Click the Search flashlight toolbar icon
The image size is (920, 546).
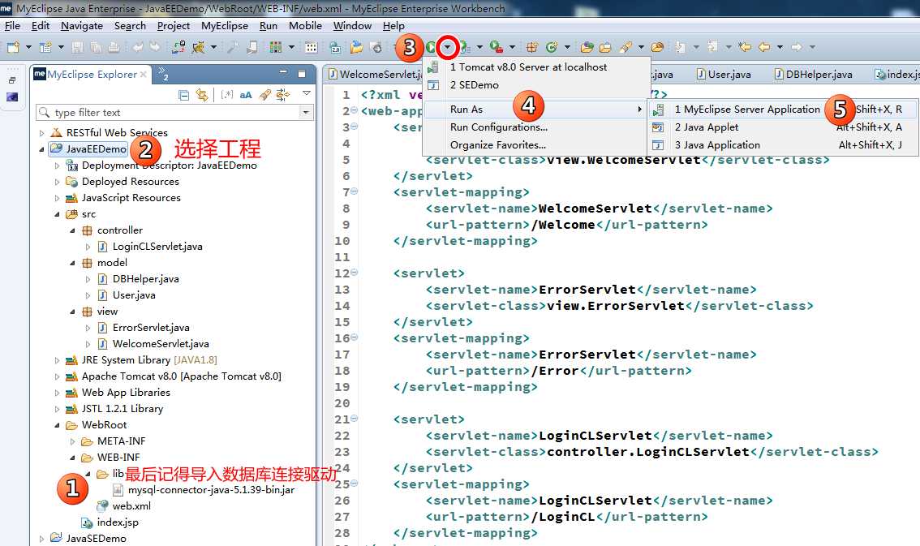click(x=626, y=47)
